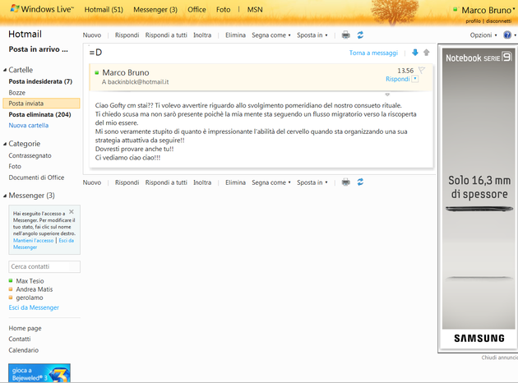Click Inoltra in top toolbar
Screen dimensions: 518x383
(202, 35)
